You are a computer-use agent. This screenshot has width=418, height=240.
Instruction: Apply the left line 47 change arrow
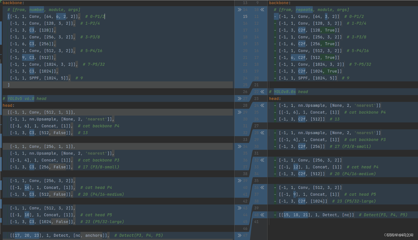pyautogui.click(x=239, y=235)
